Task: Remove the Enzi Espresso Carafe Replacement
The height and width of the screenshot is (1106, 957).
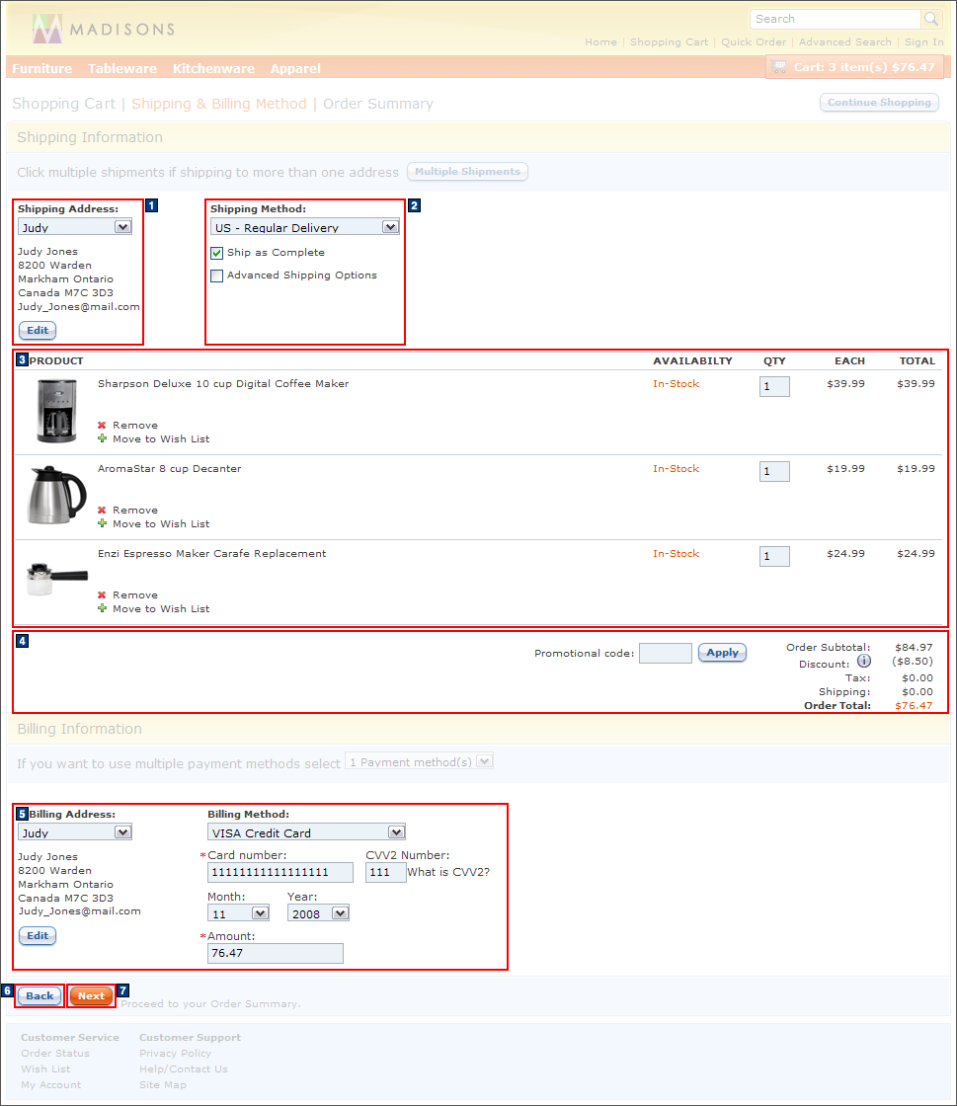Action: point(103,594)
